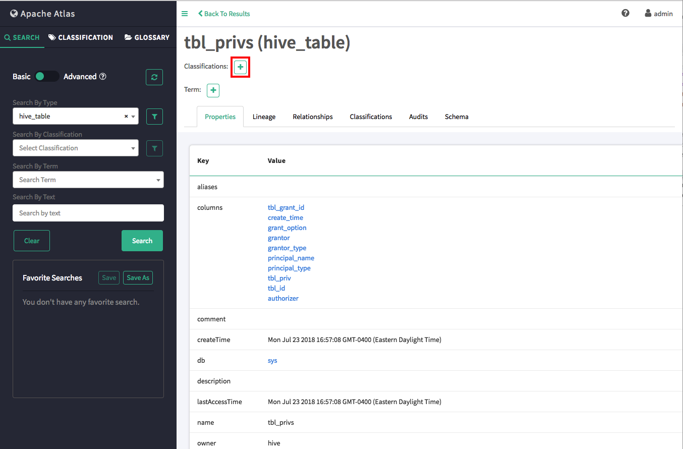Switch to the CLASSIFICATION sidebar tab
683x449 pixels.
click(x=81, y=37)
